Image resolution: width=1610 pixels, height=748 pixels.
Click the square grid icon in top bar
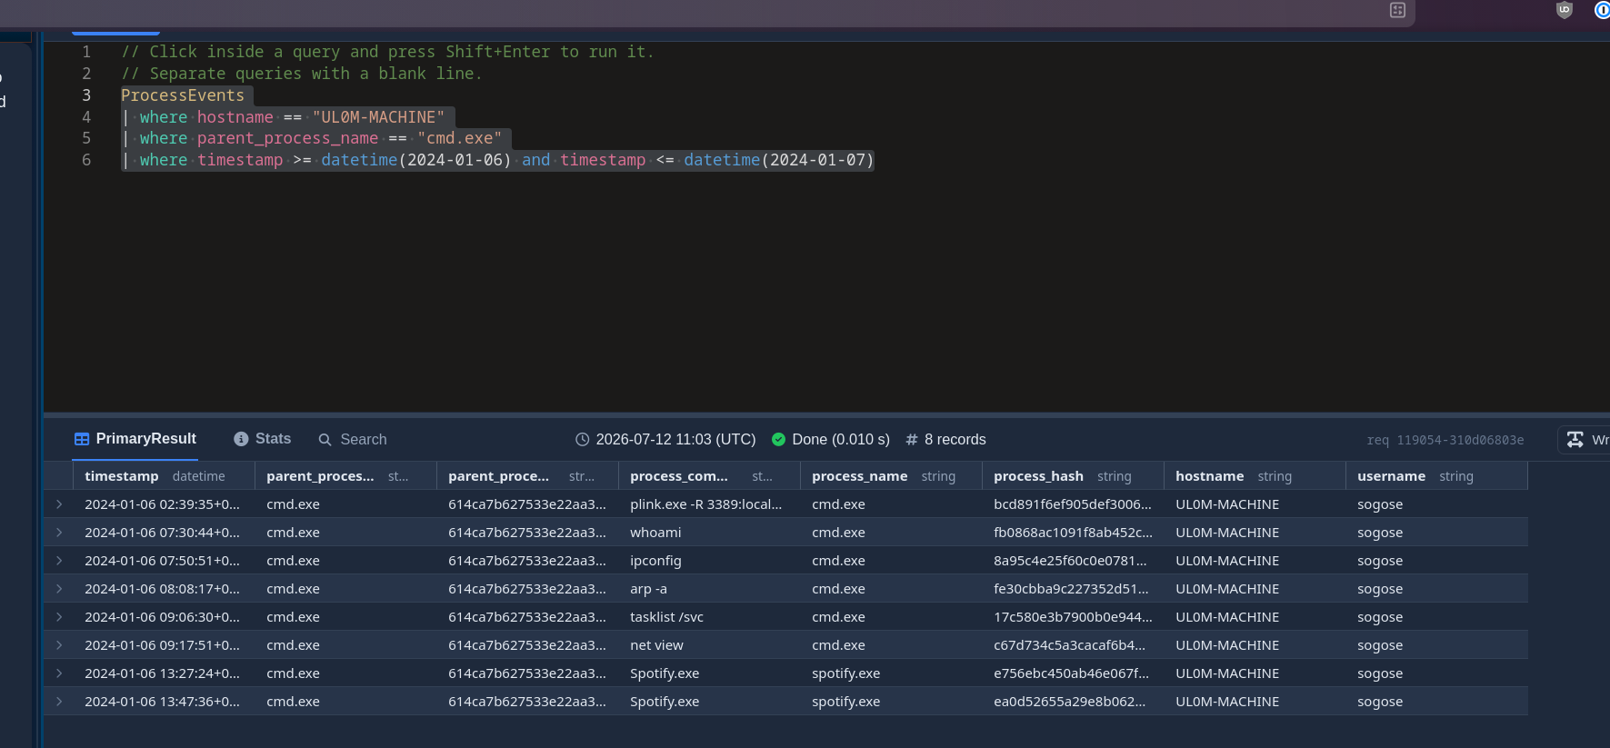[1398, 10]
